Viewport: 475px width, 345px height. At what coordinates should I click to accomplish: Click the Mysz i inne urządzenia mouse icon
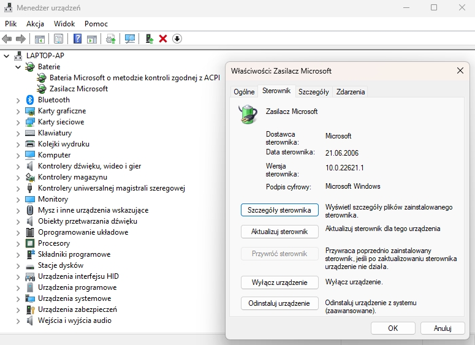tap(29, 210)
